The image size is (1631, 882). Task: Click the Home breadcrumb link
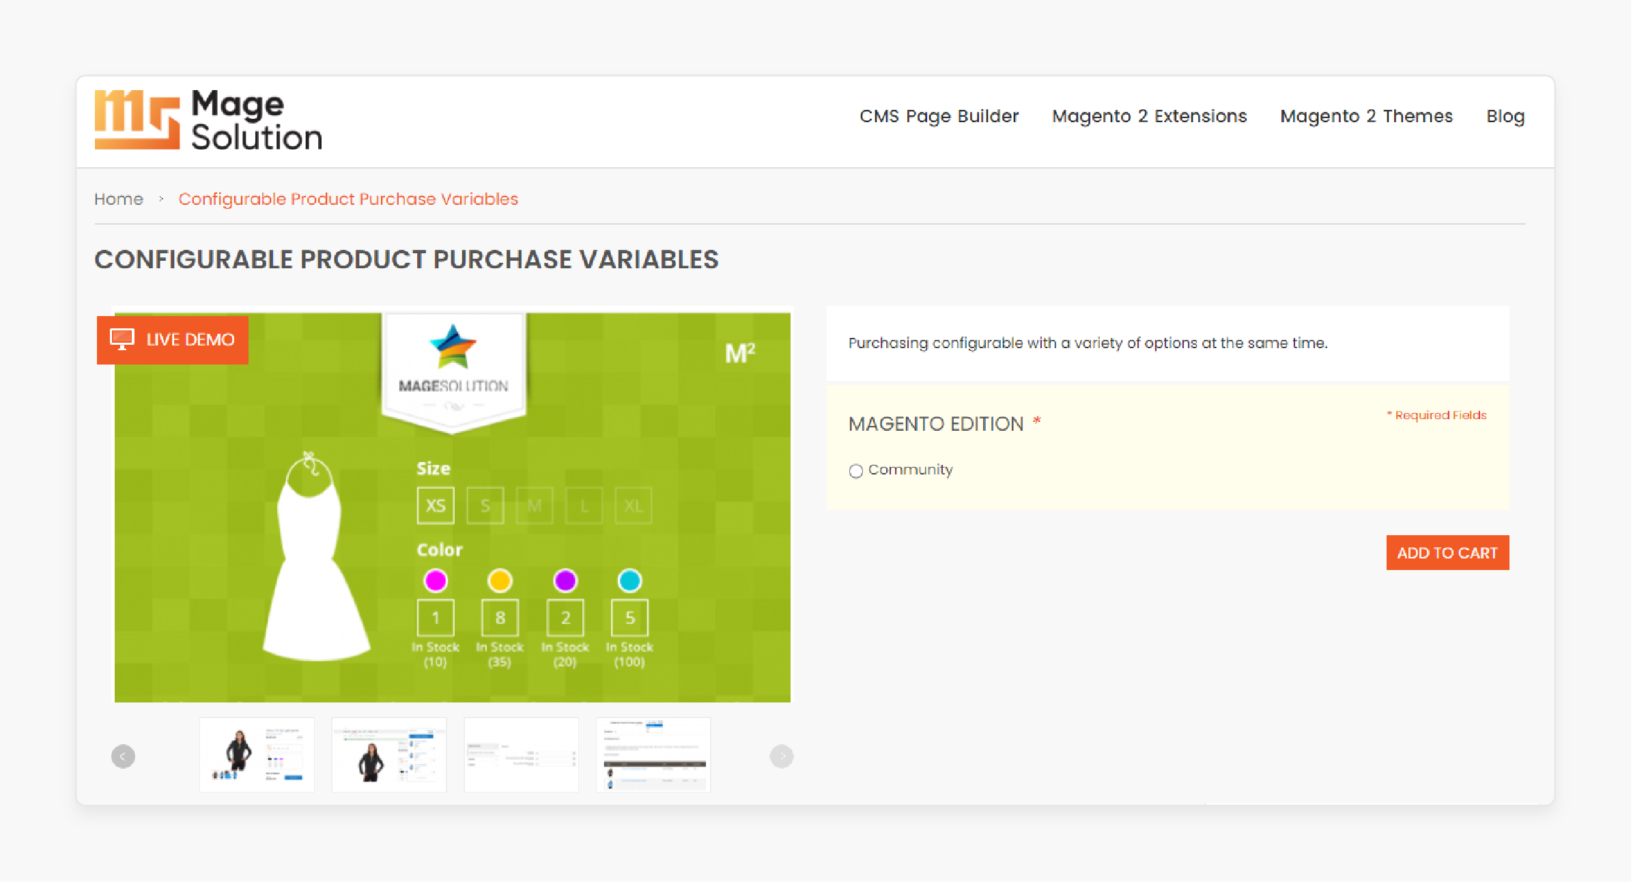119,199
